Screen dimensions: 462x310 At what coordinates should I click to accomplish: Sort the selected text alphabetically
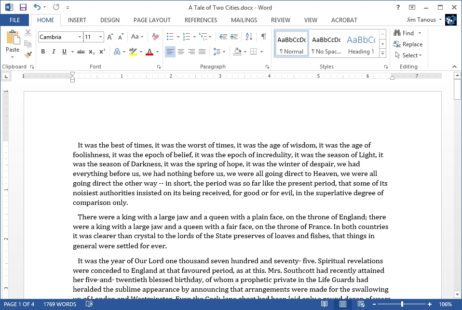[249, 37]
